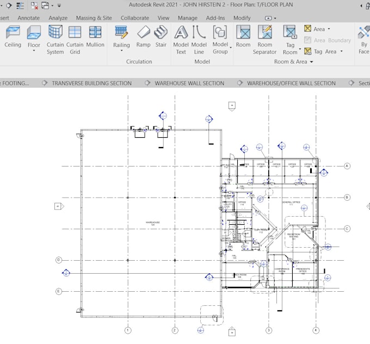This screenshot has width=370, height=344.
Task: Activate the Room Separator tool
Action: pyautogui.click(x=264, y=40)
